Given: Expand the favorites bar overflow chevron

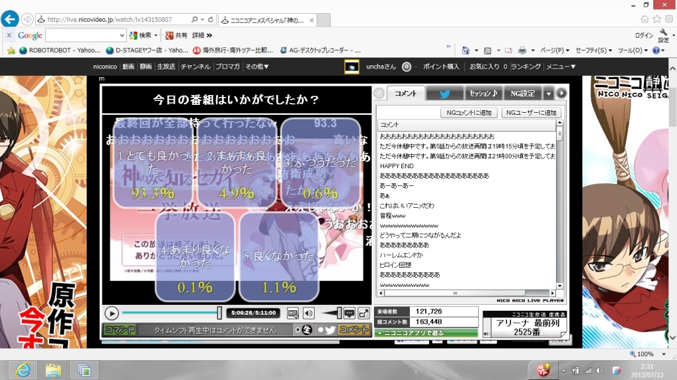Looking at the screenshot, I should (x=448, y=46).
